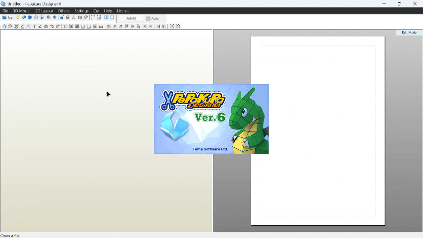The height and width of the screenshot is (238, 423).
Task: Click the Align Bottom icon
Action: point(138,26)
